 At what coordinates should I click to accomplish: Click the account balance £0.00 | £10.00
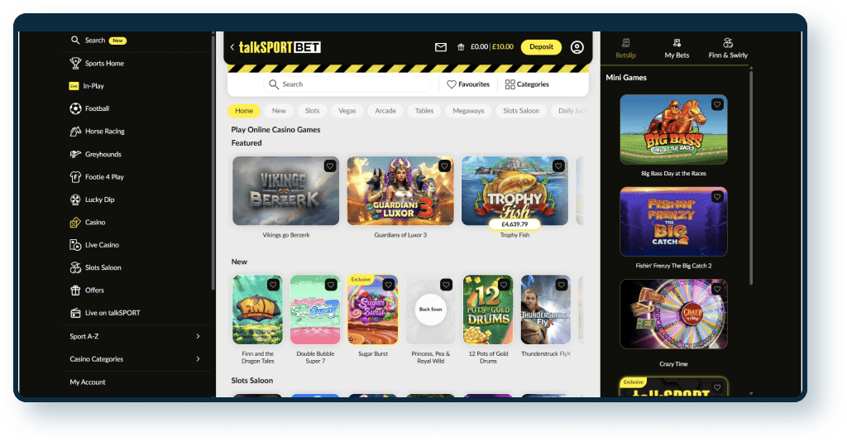click(x=491, y=47)
